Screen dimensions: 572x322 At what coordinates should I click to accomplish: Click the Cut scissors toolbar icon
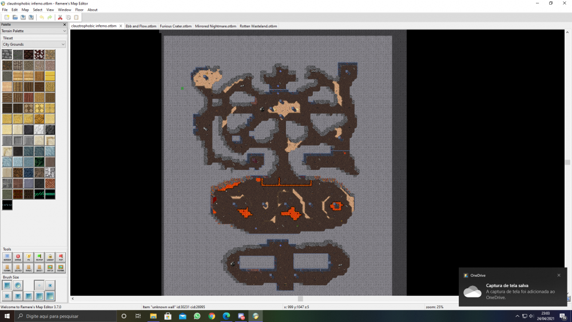click(60, 18)
